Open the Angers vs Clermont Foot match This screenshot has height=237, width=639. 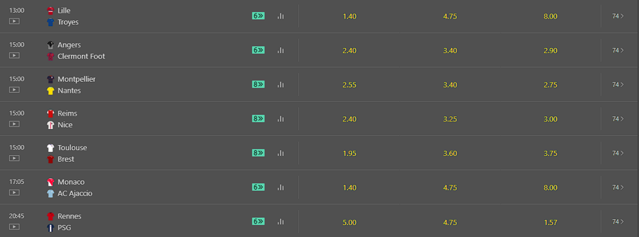76,50
